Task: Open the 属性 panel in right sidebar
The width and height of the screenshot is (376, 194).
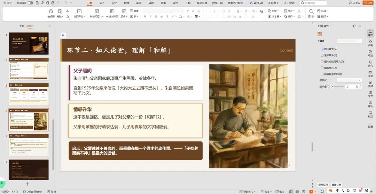Action: point(370,33)
